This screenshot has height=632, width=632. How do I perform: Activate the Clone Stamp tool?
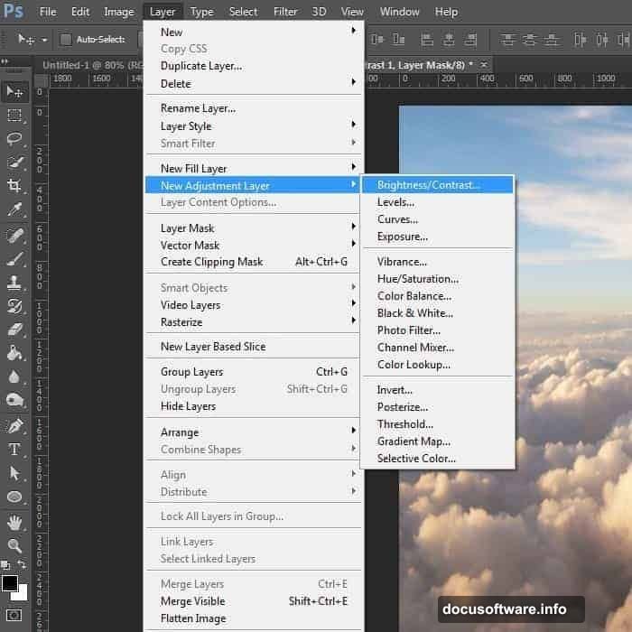14,282
